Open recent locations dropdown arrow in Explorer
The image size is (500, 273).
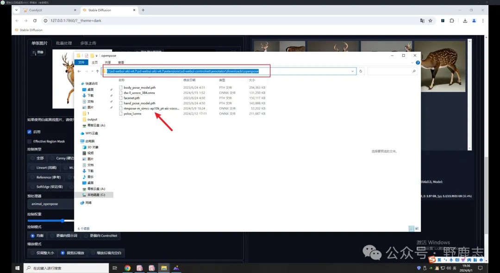click(x=92, y=71)
